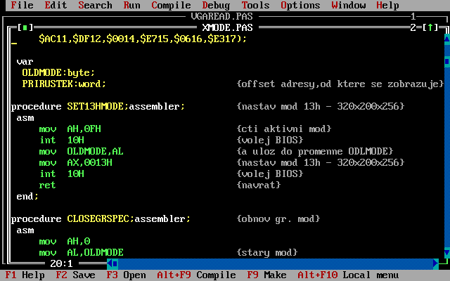Click comment '{a uloz do promenne ODLMODE}'
Image resolution: width=450 pixels, height=281 pixels.
pos(315,152)
